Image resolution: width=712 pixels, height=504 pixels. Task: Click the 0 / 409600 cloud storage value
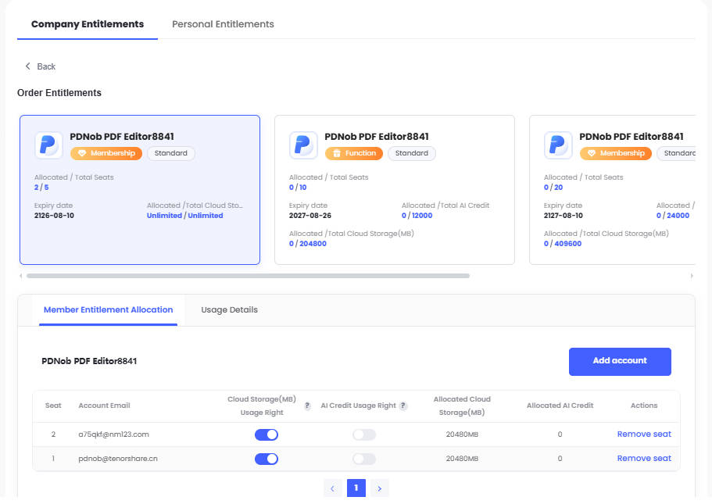click(563, 243)
